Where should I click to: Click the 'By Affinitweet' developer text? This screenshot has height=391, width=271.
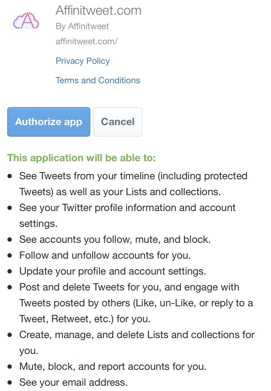(82, 26)
